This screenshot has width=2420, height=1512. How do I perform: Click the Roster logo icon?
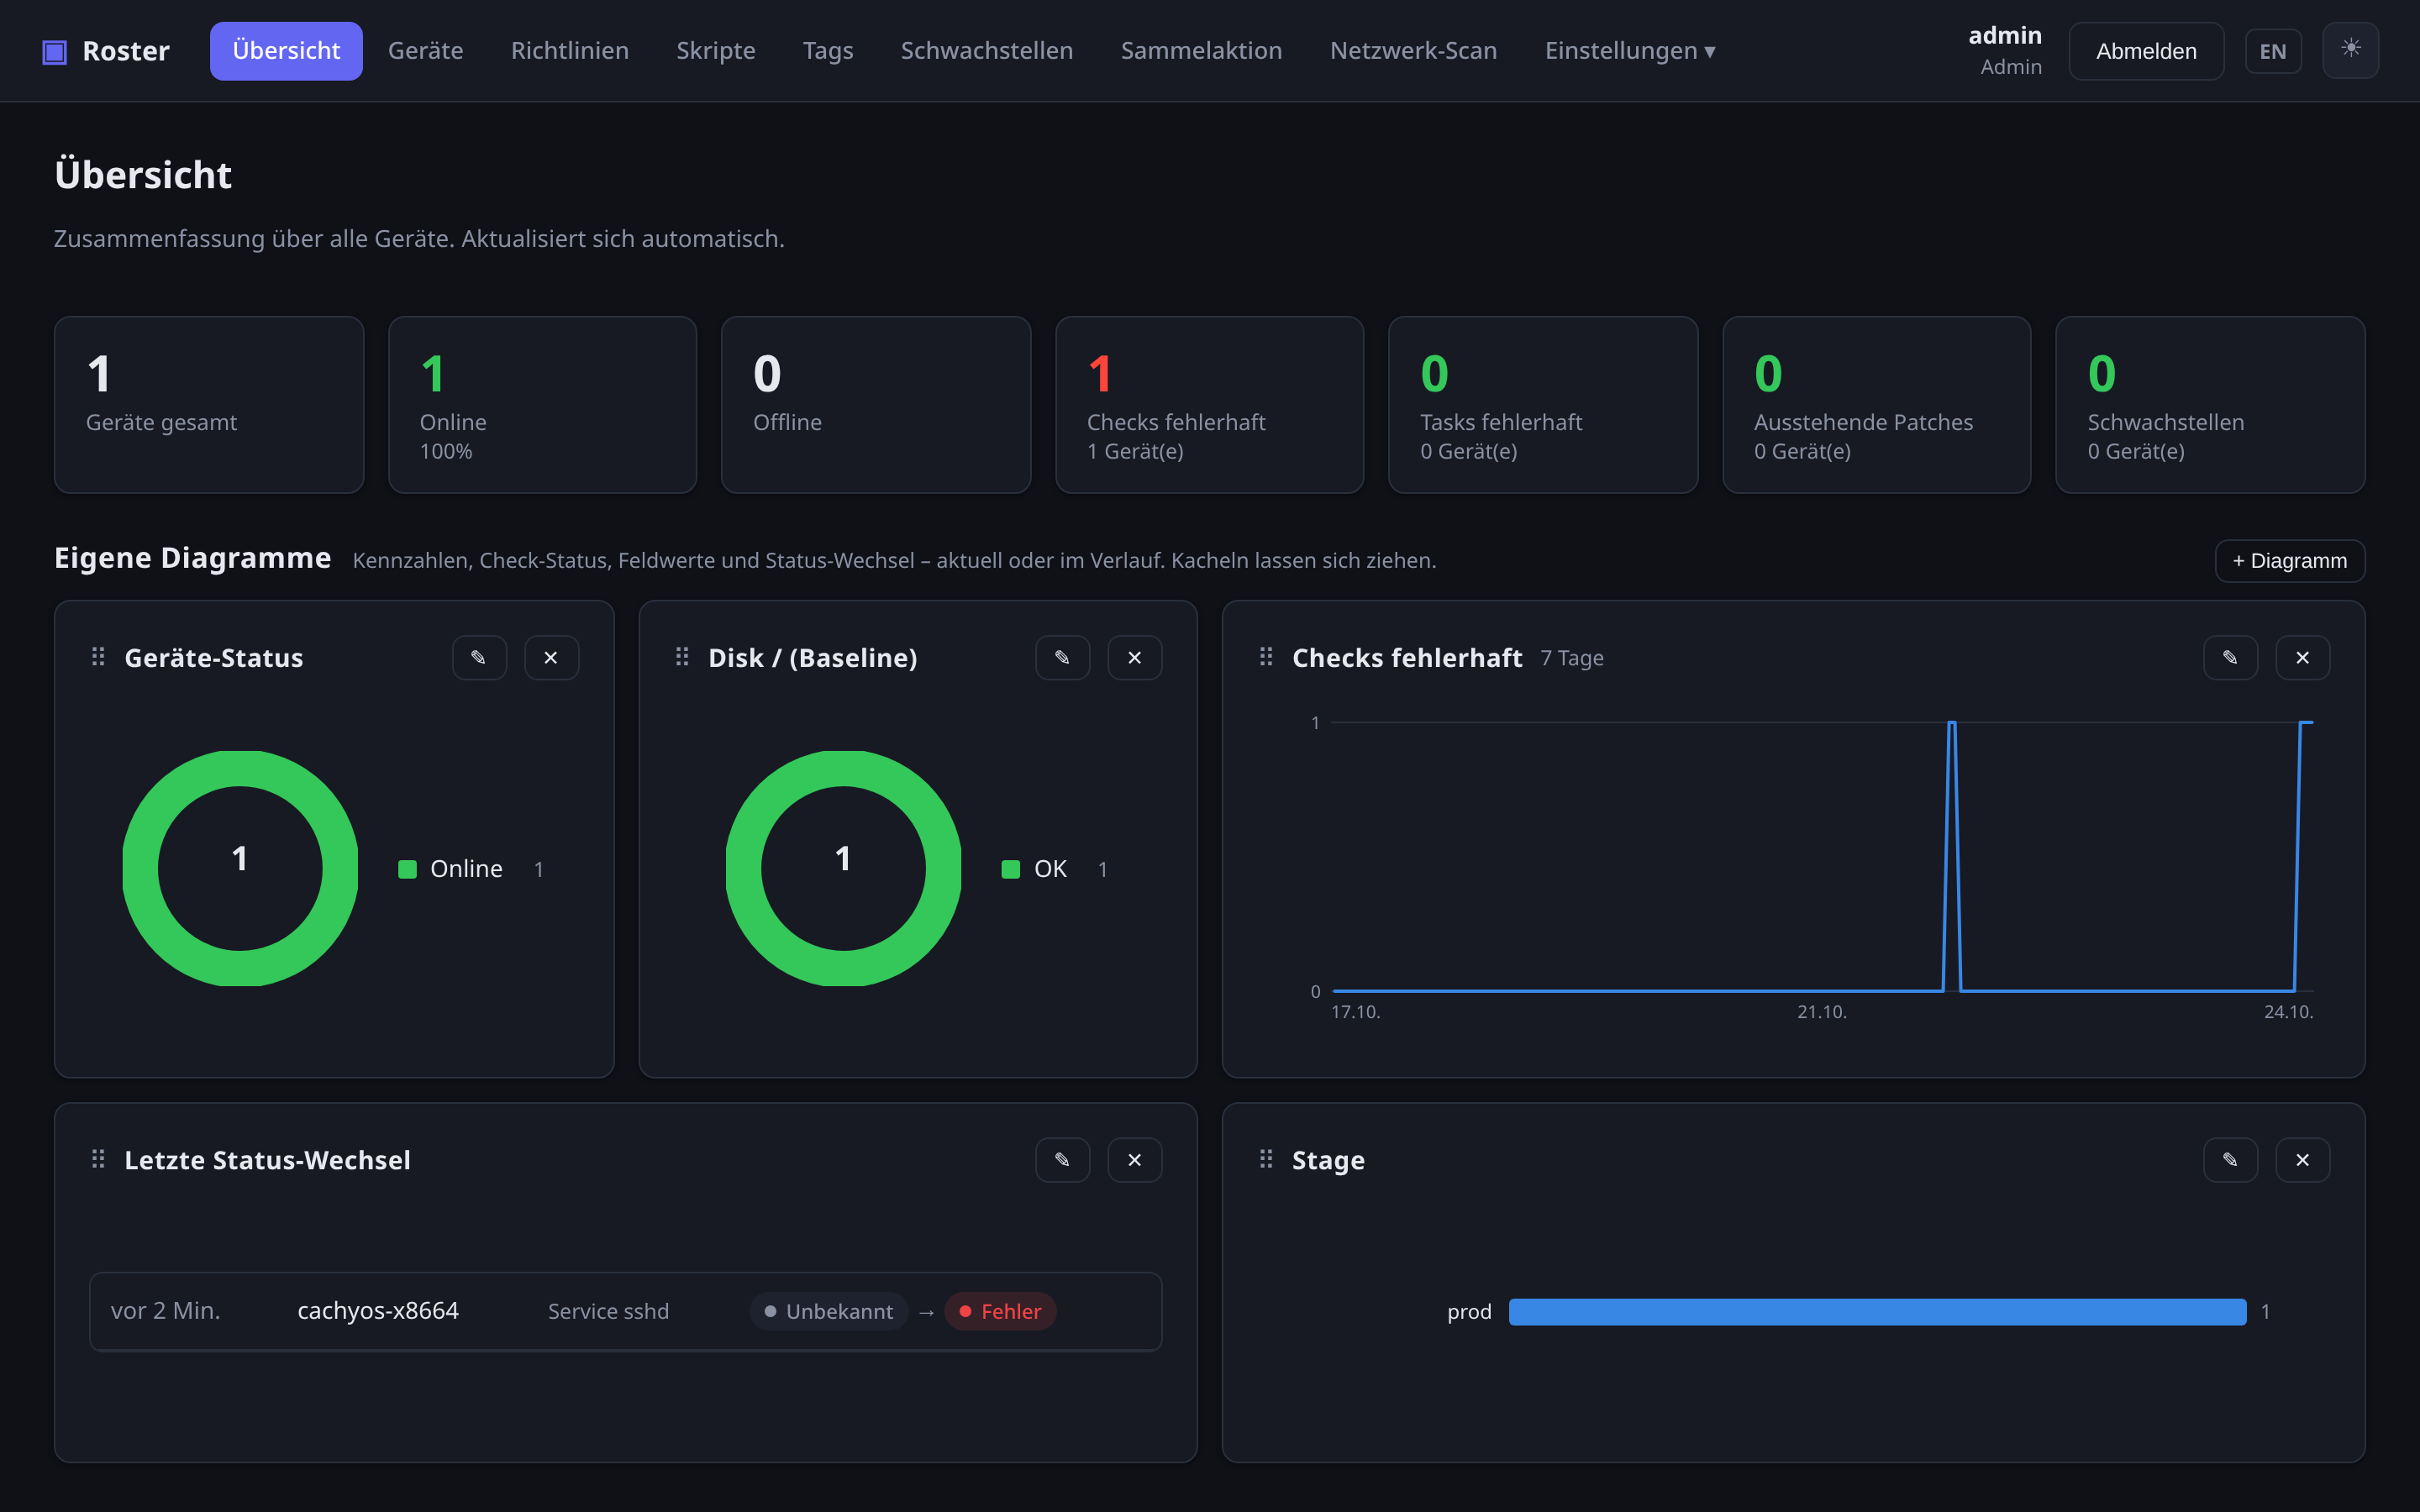point(54,51)
